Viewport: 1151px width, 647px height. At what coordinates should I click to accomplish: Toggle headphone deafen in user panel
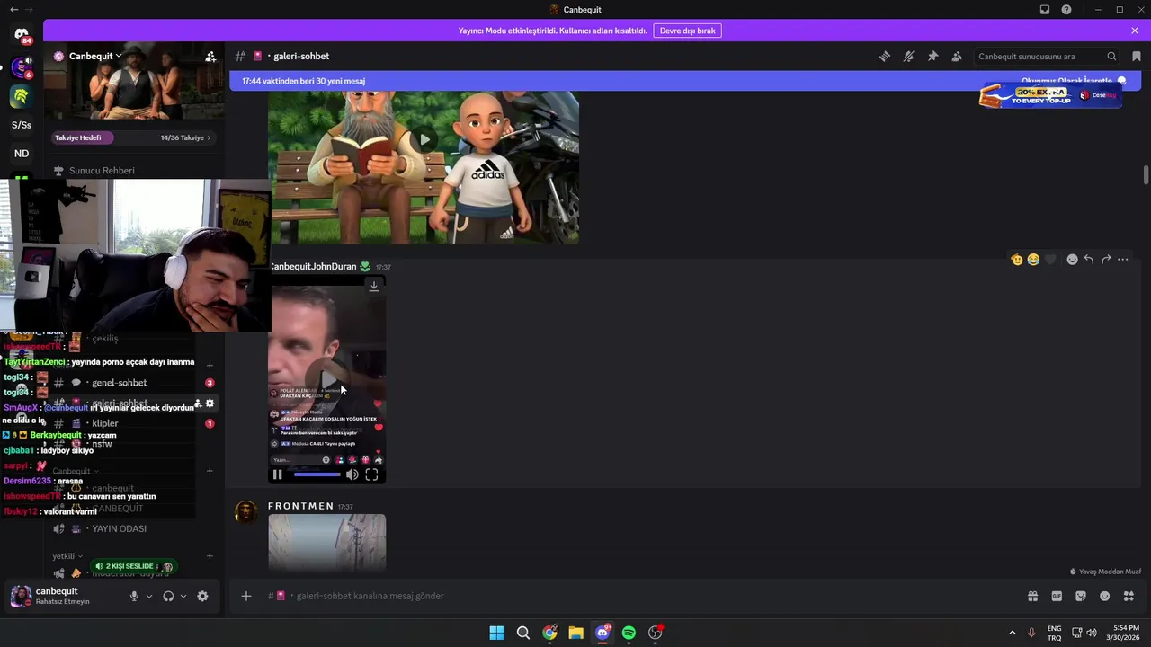coord(168,596)
